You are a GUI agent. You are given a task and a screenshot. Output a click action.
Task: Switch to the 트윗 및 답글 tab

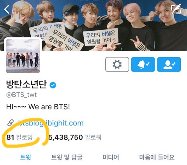[x=67, y=157]
